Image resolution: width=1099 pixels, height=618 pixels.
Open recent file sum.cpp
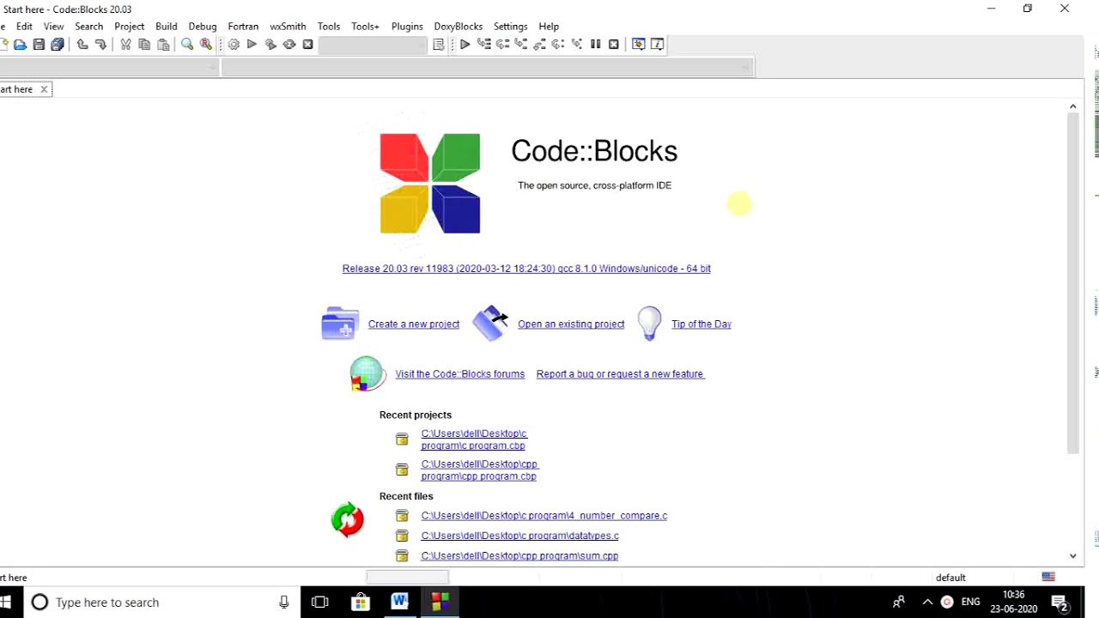(x=520, y=556)
